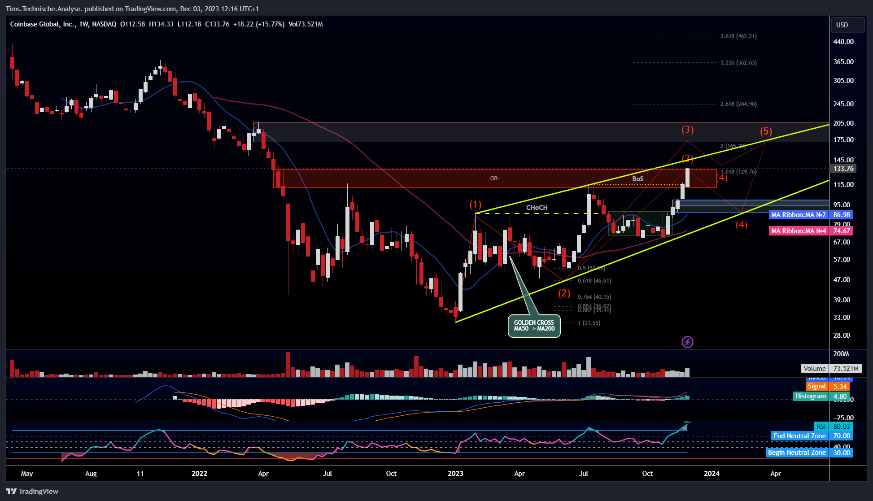
Task: Click the purple lightning bolt icon
Action: coord(687,342)
